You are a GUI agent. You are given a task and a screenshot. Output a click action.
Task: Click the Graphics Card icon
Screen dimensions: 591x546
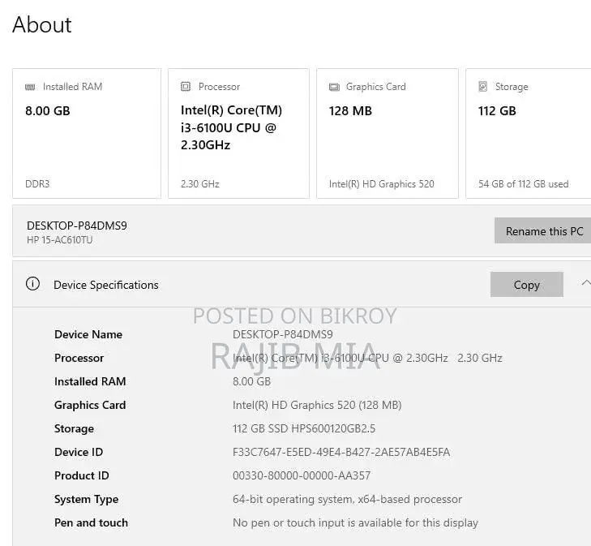click(x=334, y=87)
